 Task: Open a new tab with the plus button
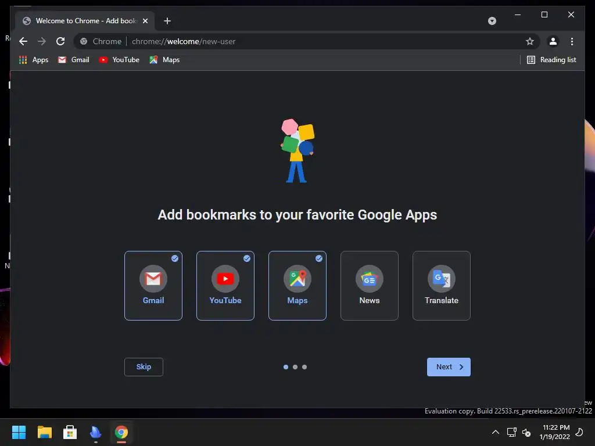tap(167, 21)
